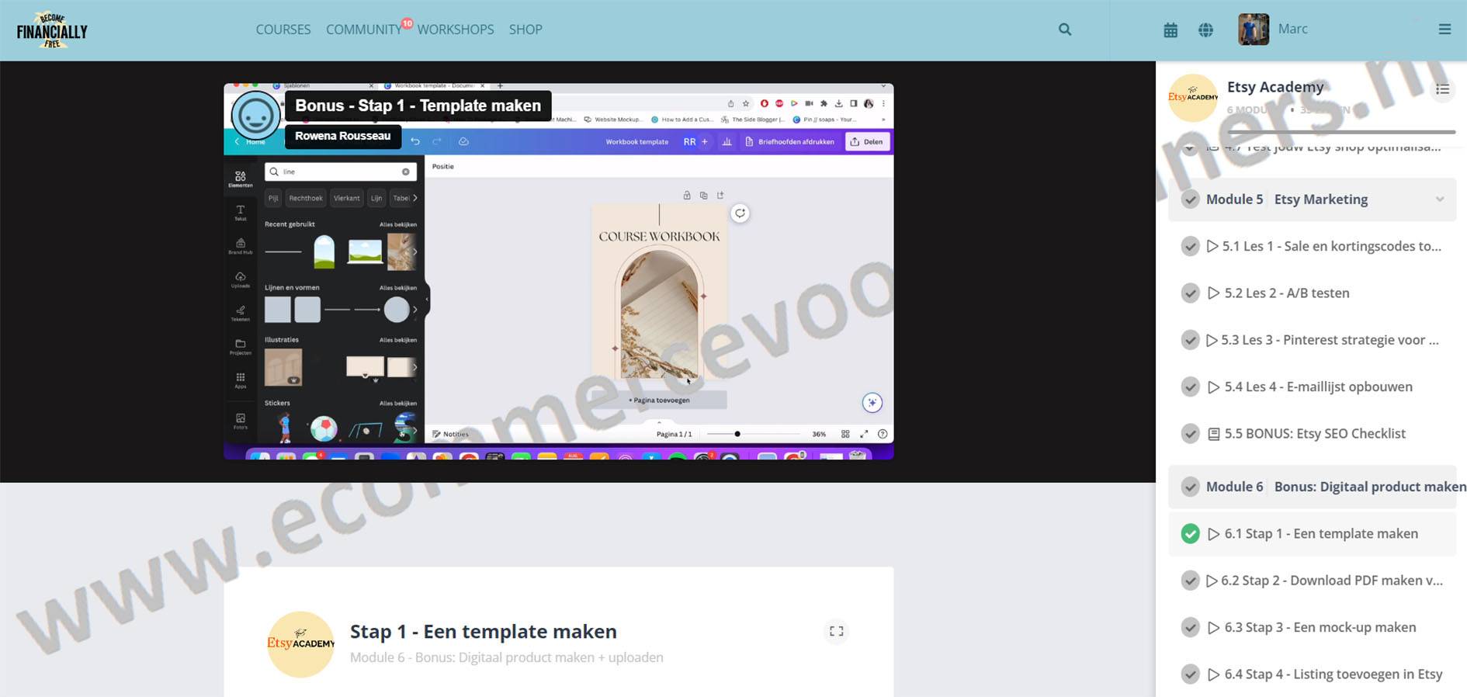This screenshot has width=1467, height=697.
Task: Open the Marc user name menu
Action: (x=1292, y=29)
